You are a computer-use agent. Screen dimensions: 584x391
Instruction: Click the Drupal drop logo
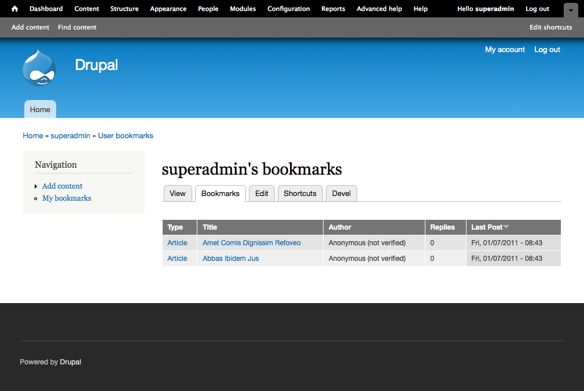[39, 68]
